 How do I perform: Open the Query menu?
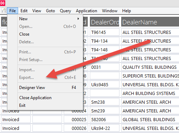tap(65, 11)
